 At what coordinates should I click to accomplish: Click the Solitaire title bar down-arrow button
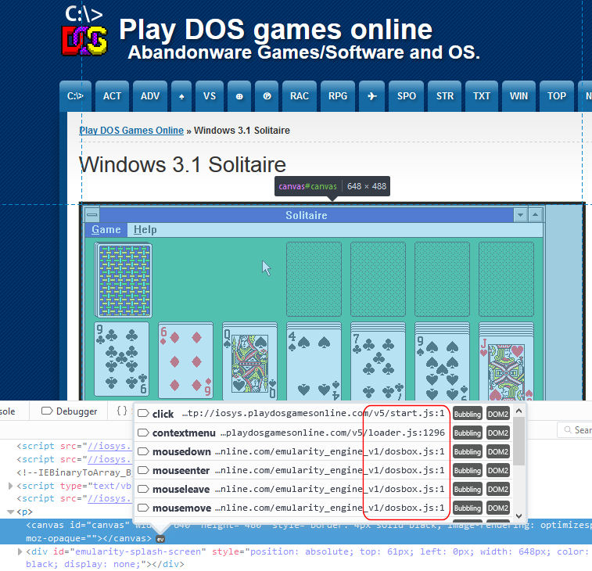520,215
